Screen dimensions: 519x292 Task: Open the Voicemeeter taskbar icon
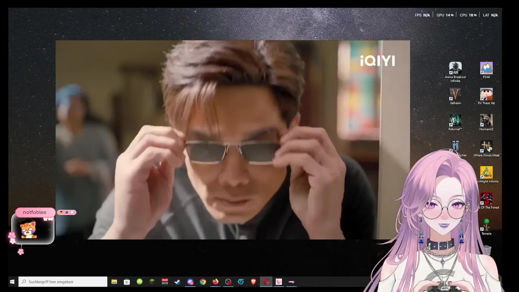(x=165, y=281)
